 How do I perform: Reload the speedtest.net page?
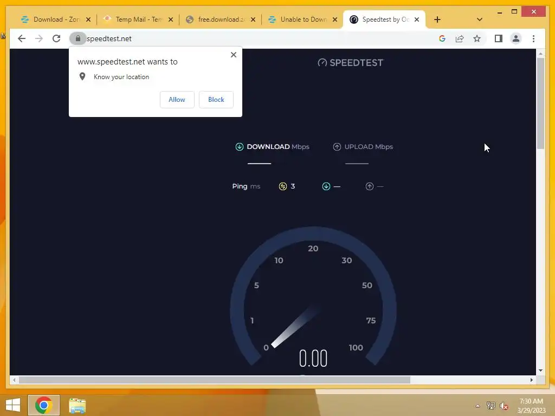[x=56, y=38]
